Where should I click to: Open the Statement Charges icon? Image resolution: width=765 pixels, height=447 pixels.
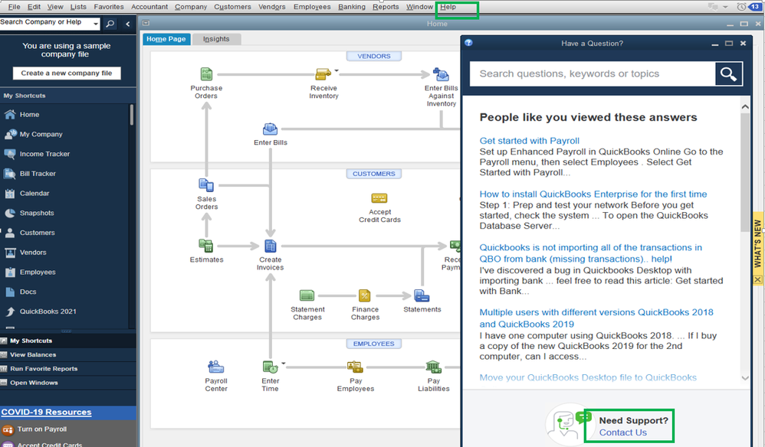pos(307,295)
